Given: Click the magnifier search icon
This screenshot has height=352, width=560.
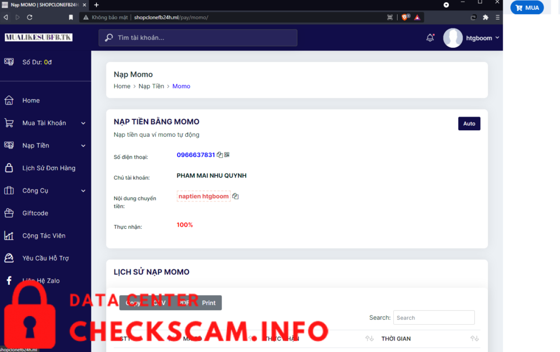Looking at the screenshot, I should click(109, 38).
